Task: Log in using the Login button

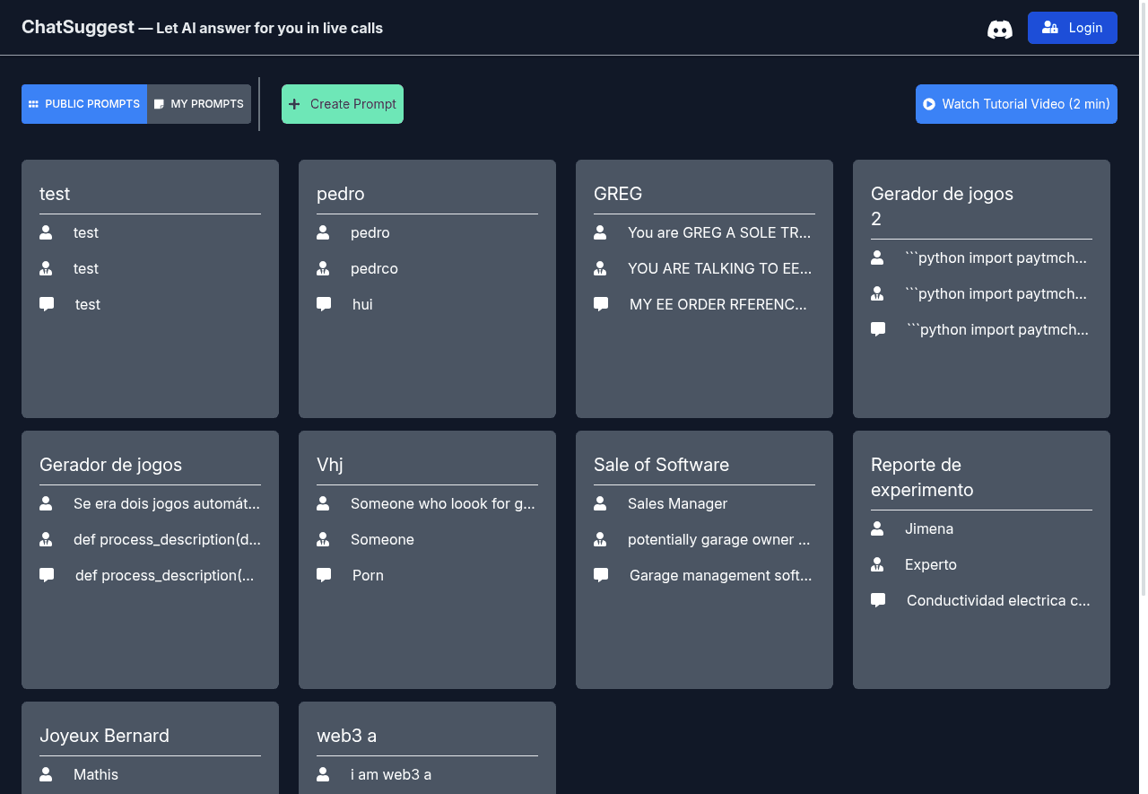Action: pos(1072,28)
